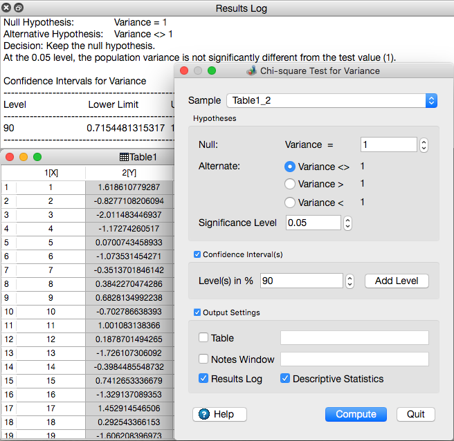Close the Chi-square Test dialog window

click(184, 71)
